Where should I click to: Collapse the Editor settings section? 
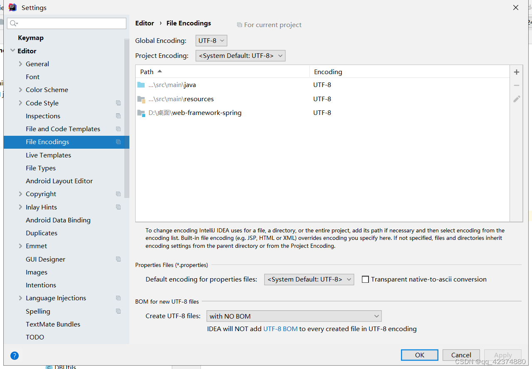(x=12, y=51)
